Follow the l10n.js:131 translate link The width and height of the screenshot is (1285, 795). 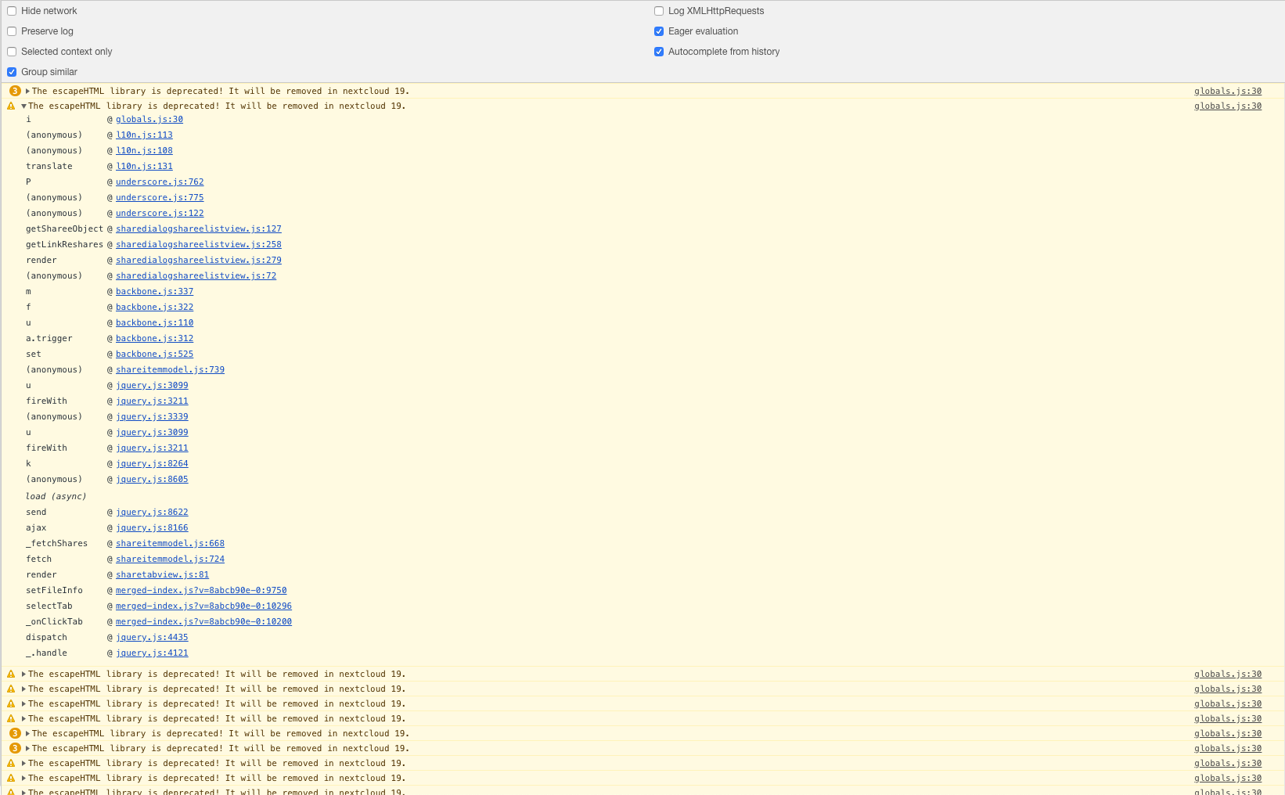pos(144,166)
